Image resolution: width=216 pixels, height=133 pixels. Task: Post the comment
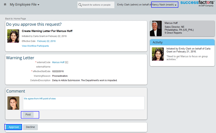[28, 114]
